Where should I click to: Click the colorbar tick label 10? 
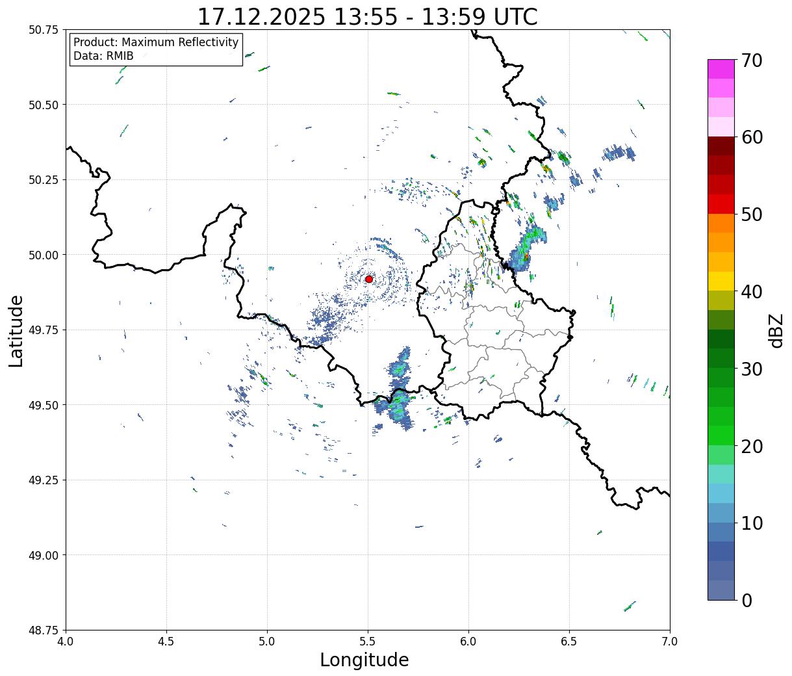tap(752, 523)
